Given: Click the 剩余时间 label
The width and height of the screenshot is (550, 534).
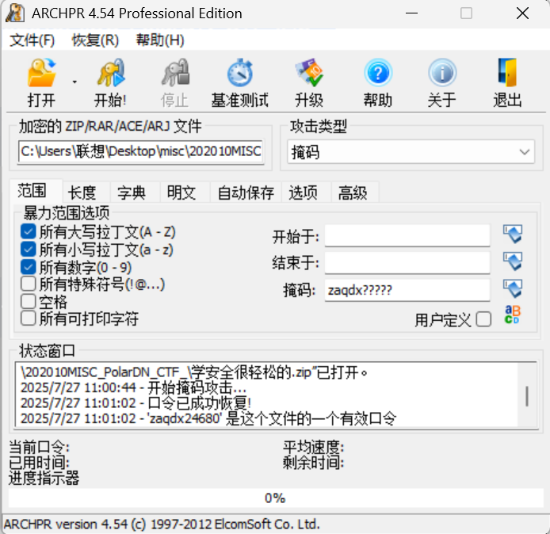Looking at the screenshot, I should [x=314, y=463].
